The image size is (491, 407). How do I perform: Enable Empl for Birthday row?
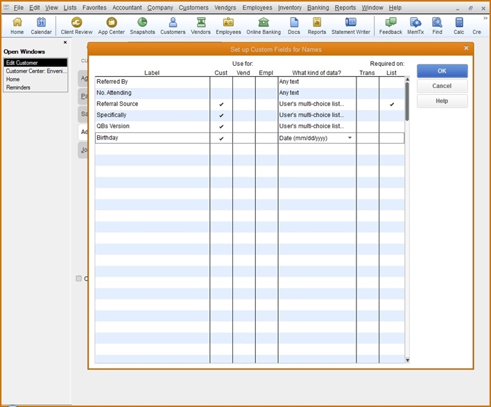pyautogui.click(x=266, y=138)
